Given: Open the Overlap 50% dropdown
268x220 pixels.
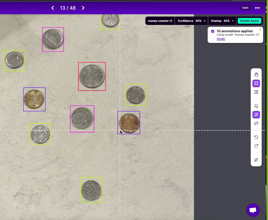Looking at the screenshot, I should pos(222,21).
